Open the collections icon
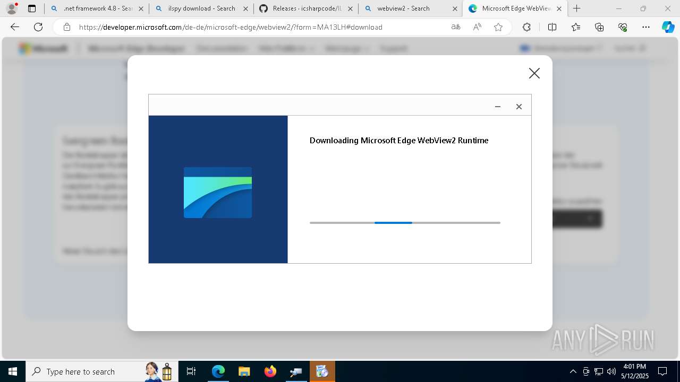This screenshot has height=382, width=680. [599, 27]
